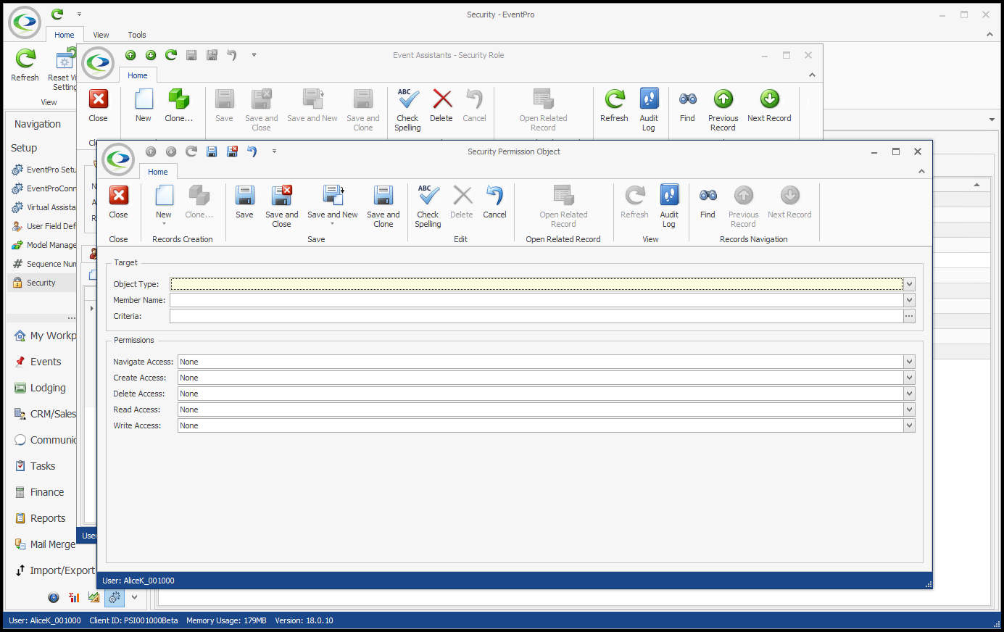
Task: Click Criteria ellipsis button
Action: (x=909, y=316)
